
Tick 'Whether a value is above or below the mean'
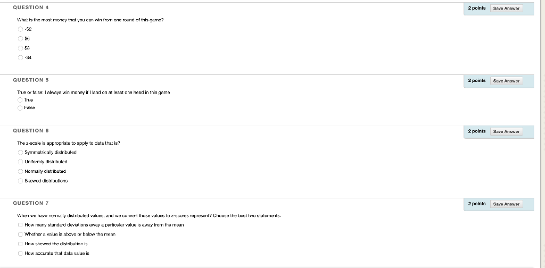coord(20,234)
